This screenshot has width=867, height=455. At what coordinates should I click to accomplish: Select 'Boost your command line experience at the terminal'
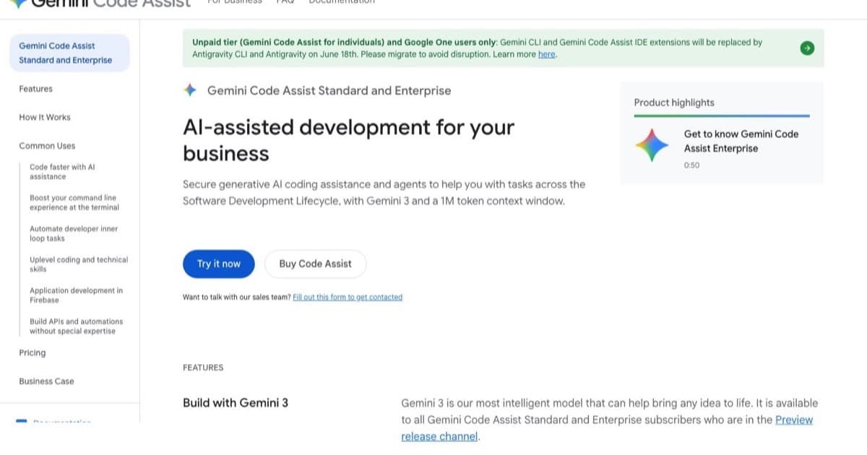pyautogui.click(x=74, y=202)
